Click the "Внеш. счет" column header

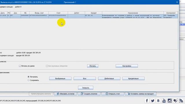pos(39,13)
